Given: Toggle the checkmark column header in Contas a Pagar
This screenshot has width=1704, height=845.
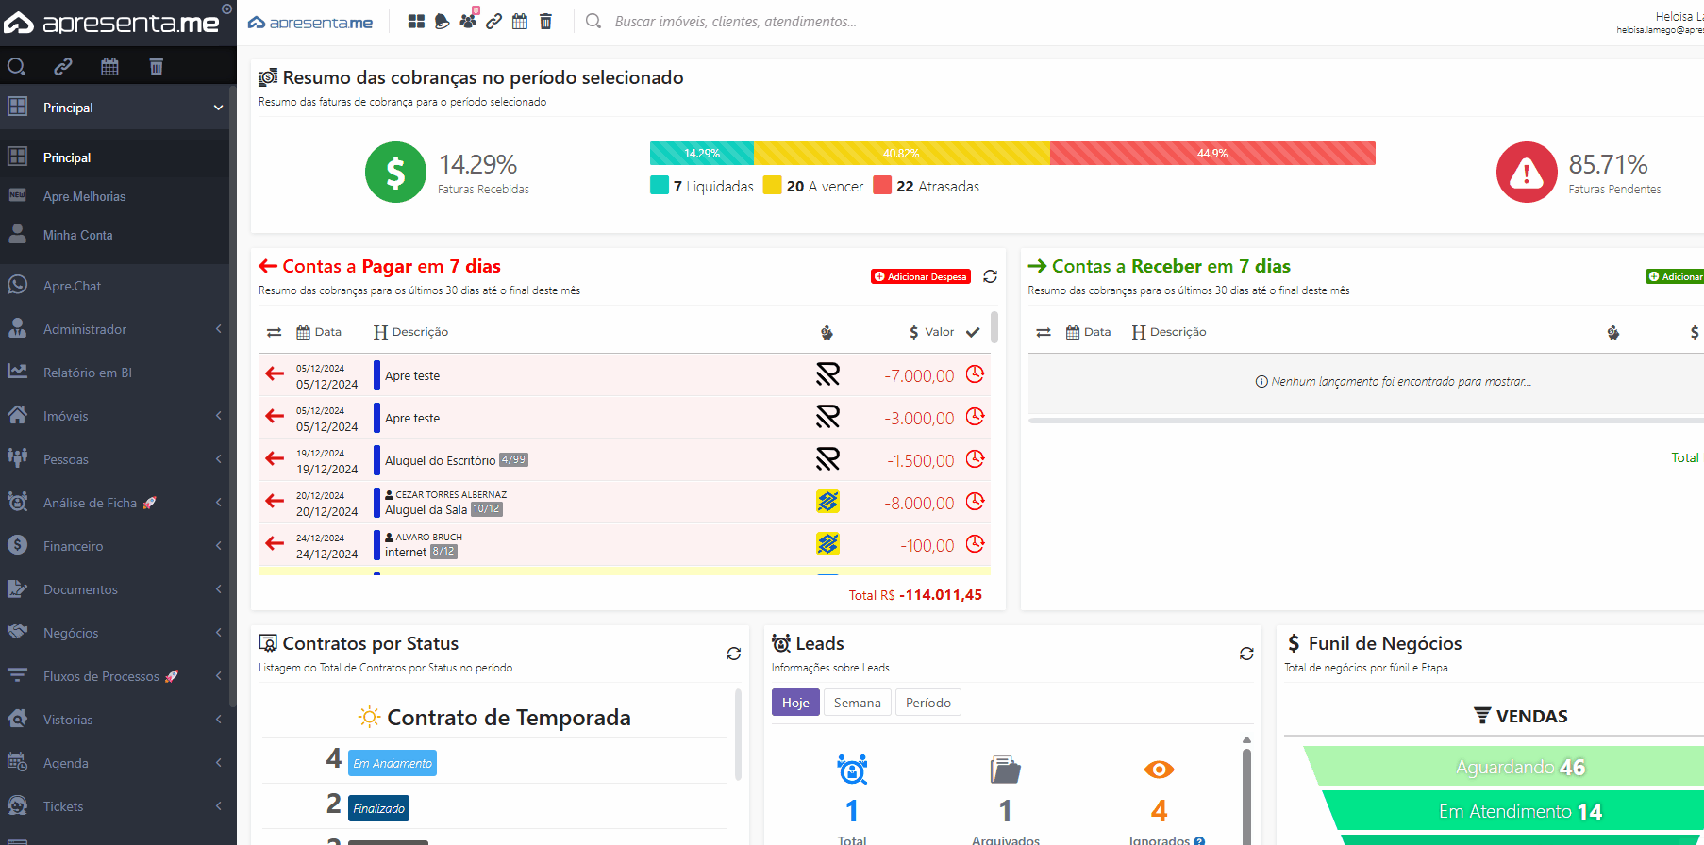Looking at the screenshot, I should 973,332.
